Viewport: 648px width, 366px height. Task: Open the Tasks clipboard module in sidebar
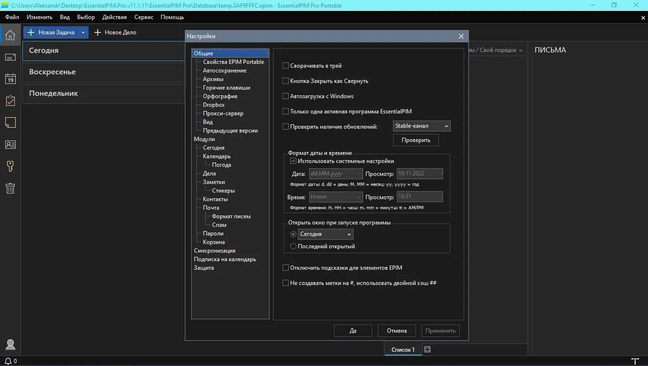tap(10, 101)
